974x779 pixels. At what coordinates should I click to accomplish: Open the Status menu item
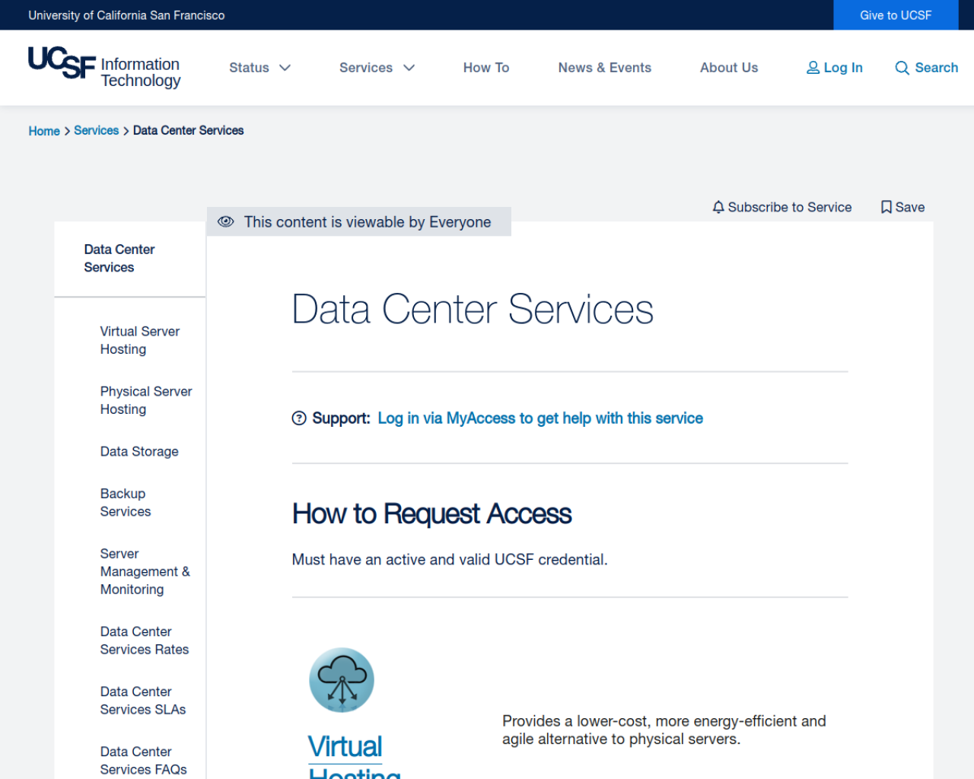click(249, 68)
